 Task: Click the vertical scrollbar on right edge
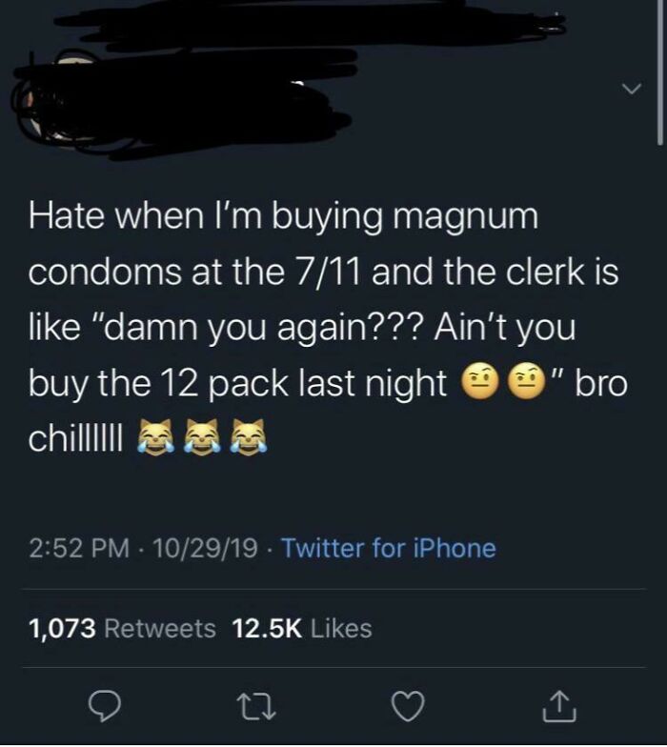[x=660, y=71]
